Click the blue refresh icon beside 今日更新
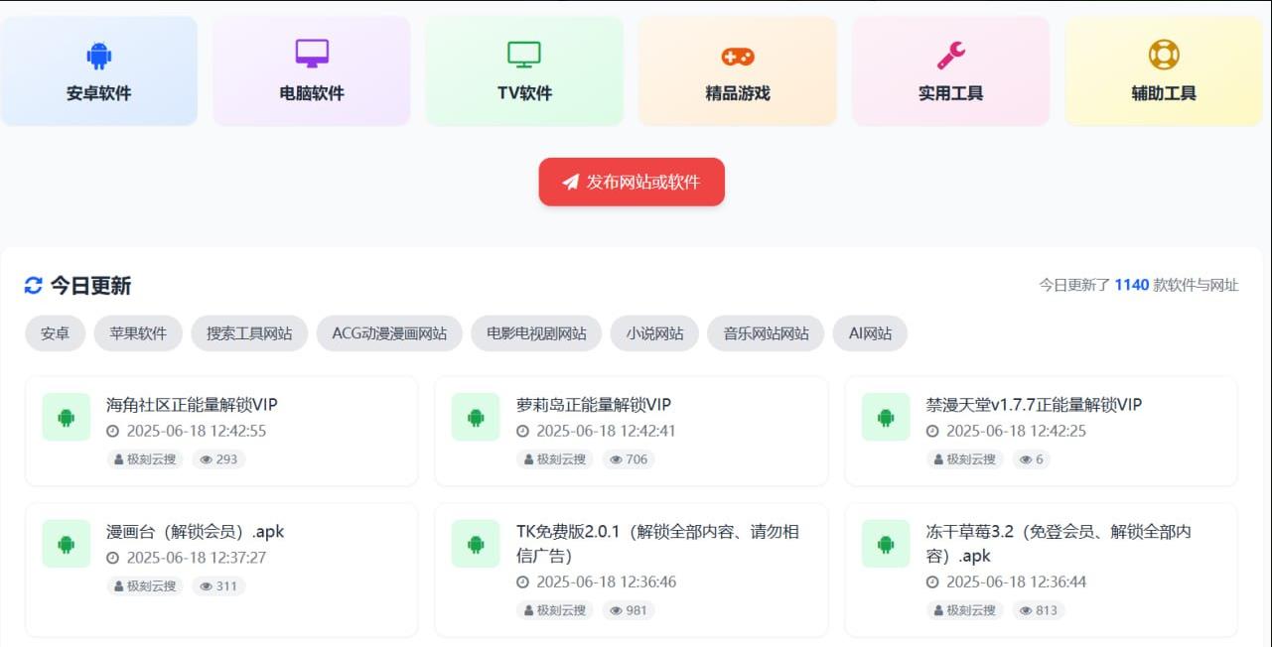 coord(33,285)
